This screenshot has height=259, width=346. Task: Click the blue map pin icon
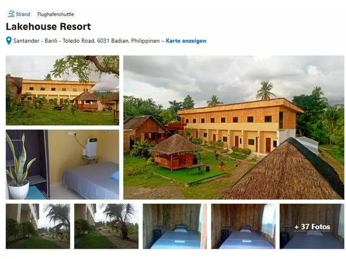(x=9, y=41)
